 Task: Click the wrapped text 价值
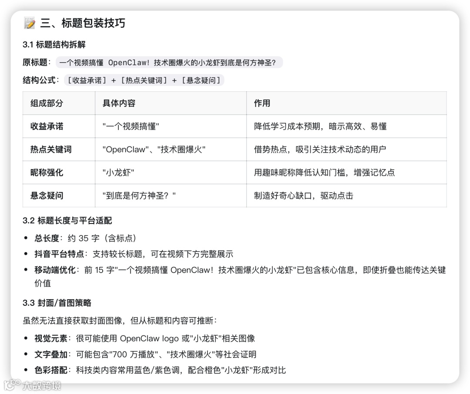click(43, 283)
